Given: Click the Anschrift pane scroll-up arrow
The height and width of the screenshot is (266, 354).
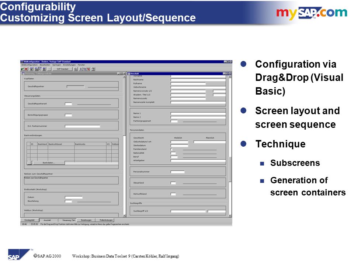Looking at the screenshot, I should click(230, 77).
